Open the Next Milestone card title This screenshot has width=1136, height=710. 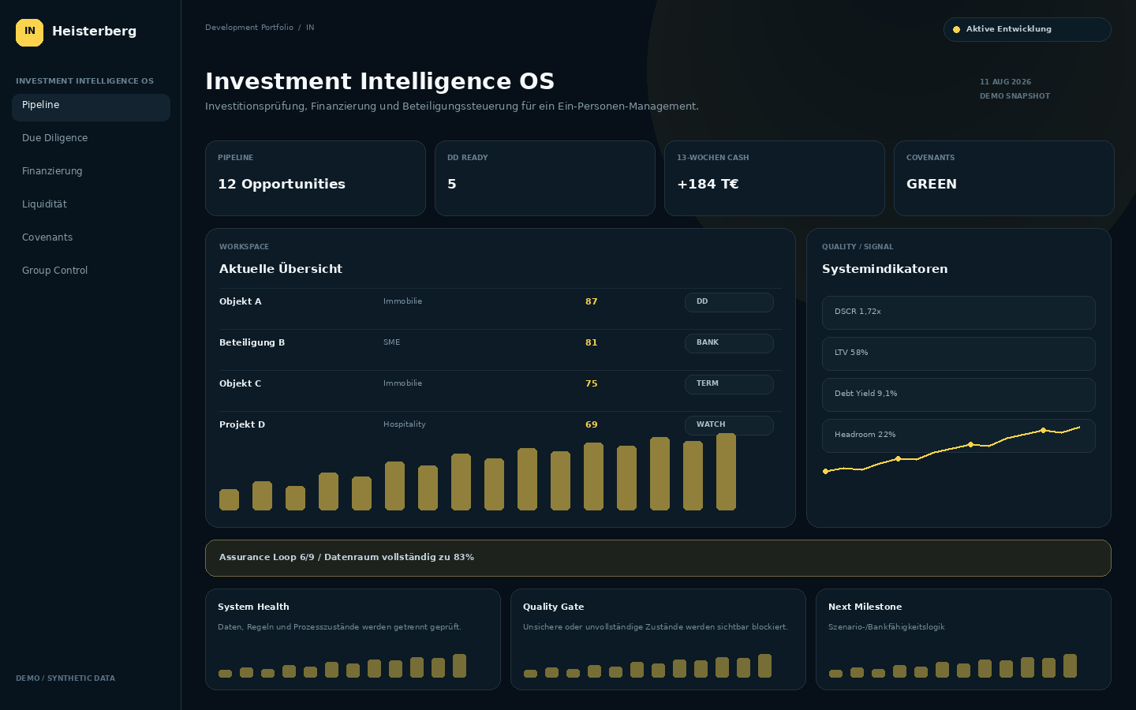[x=865, y=607]
